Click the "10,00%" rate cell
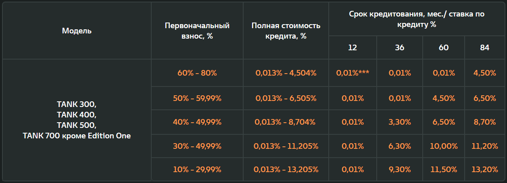507x183 pixels. tap(444, 146)
